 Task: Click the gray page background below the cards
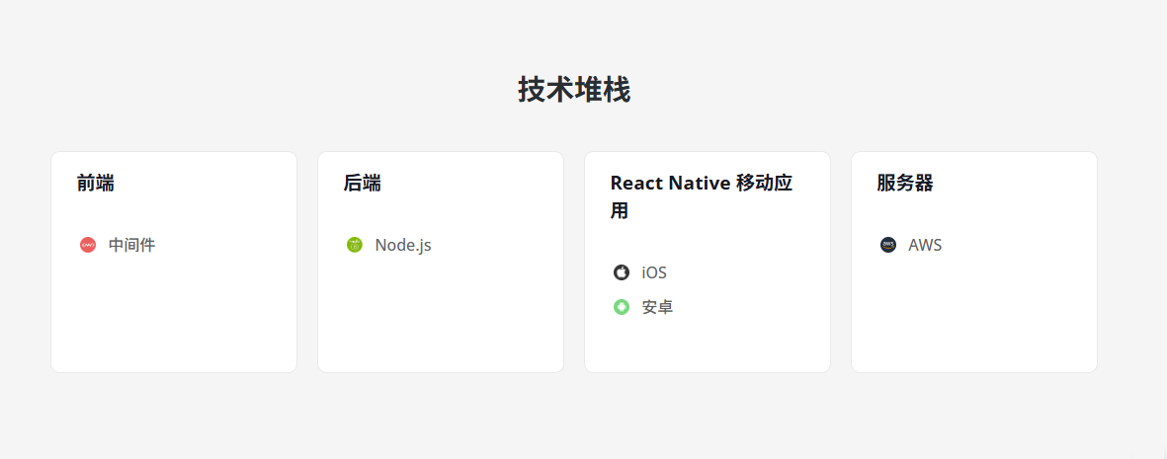pyautogui.click(x=583, y=420)
